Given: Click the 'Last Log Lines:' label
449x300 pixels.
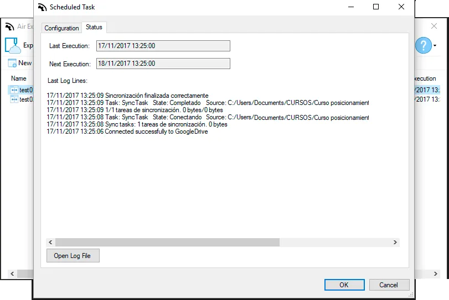Looking at the screenshot, I should (68, 81).
